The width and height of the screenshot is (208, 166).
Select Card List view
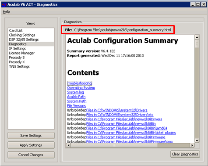(x=31, y=30)
